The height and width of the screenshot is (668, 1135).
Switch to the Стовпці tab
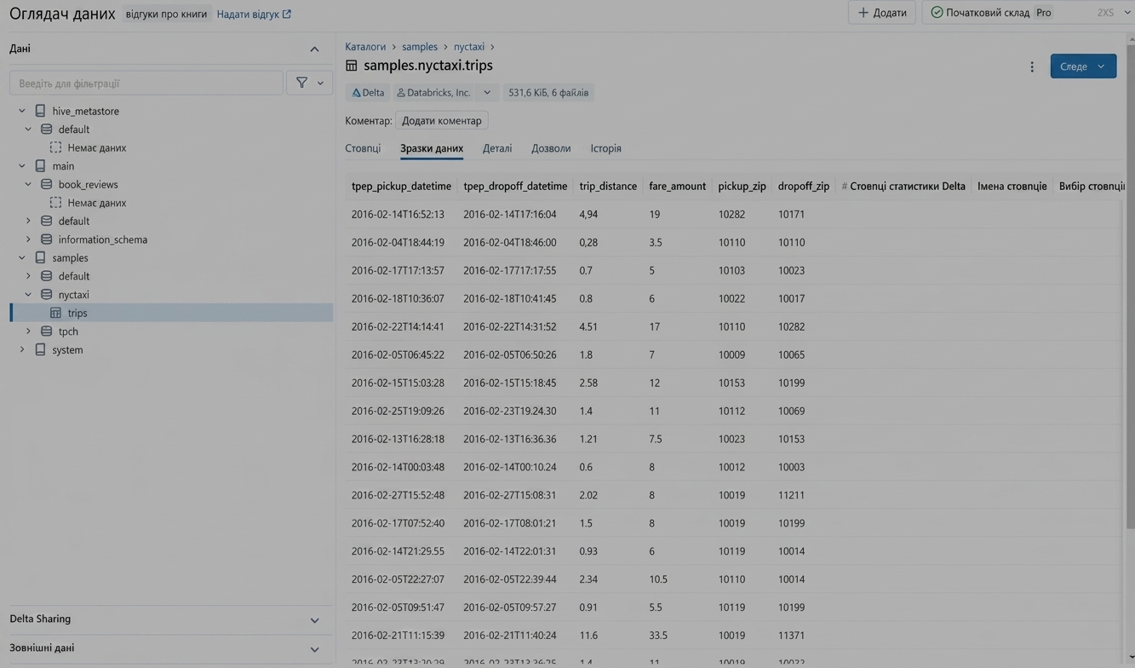point(363,148)
